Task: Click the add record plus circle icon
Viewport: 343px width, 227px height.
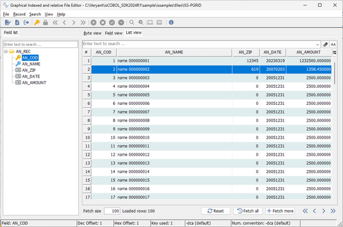Action: (x=93, y=22)
